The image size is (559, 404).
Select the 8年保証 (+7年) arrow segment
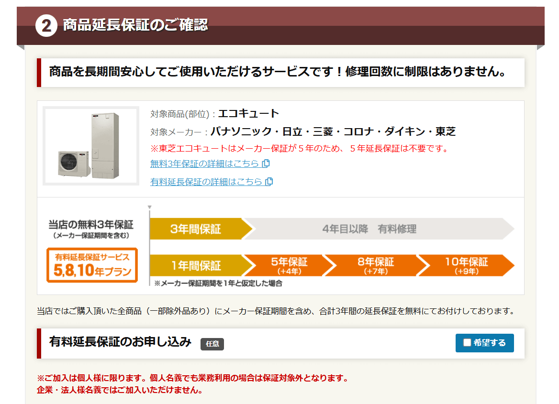pyautogui.click(x=375, y=265)
